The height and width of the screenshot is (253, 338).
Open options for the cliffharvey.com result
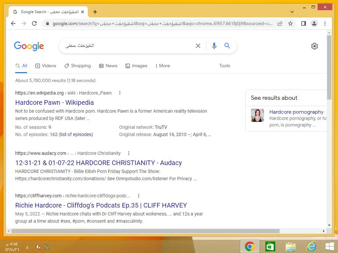pos(139,196)
